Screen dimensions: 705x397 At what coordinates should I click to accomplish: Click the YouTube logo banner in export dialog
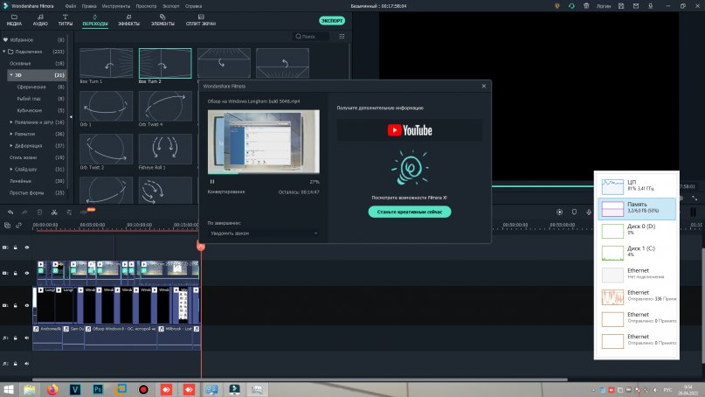(410, 130)
